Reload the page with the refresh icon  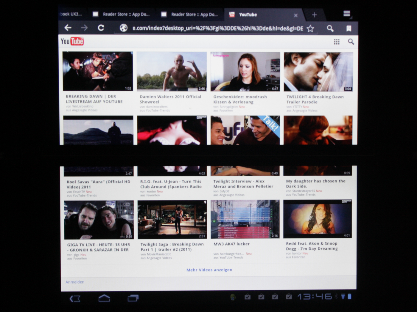click(x=101, y=28)
